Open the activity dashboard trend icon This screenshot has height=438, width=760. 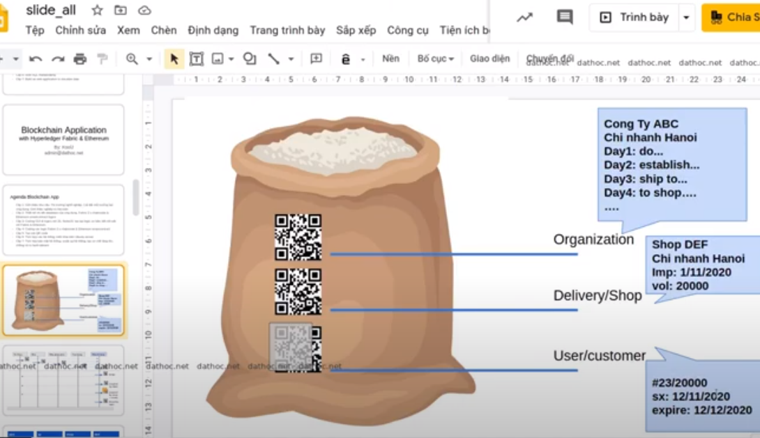(x=524, y=18)
